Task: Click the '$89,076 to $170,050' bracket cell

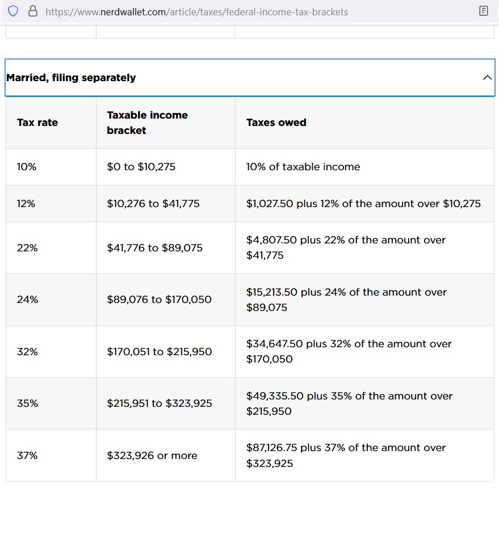Action: click(159, 299)
